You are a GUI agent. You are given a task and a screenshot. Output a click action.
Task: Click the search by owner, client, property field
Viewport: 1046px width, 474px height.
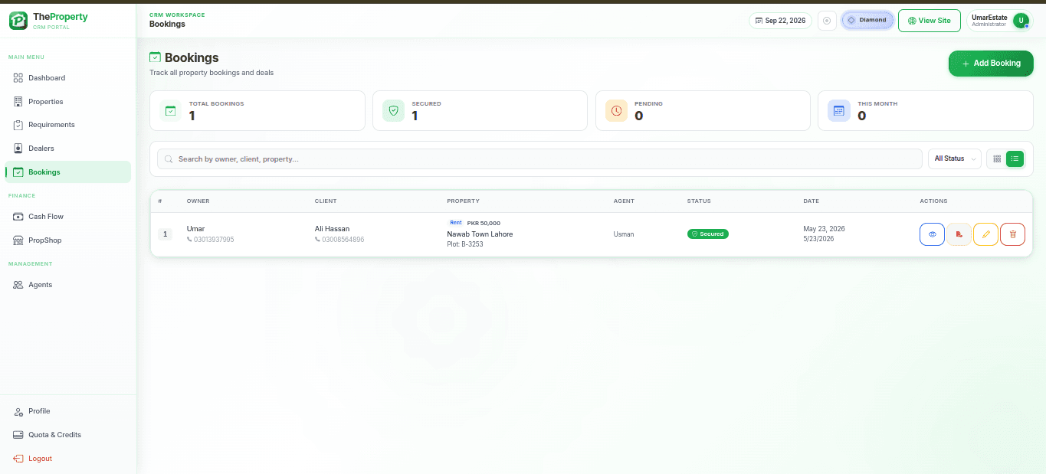(539, 159)
